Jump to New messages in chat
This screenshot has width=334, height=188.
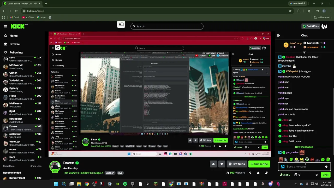click(304, 147)
